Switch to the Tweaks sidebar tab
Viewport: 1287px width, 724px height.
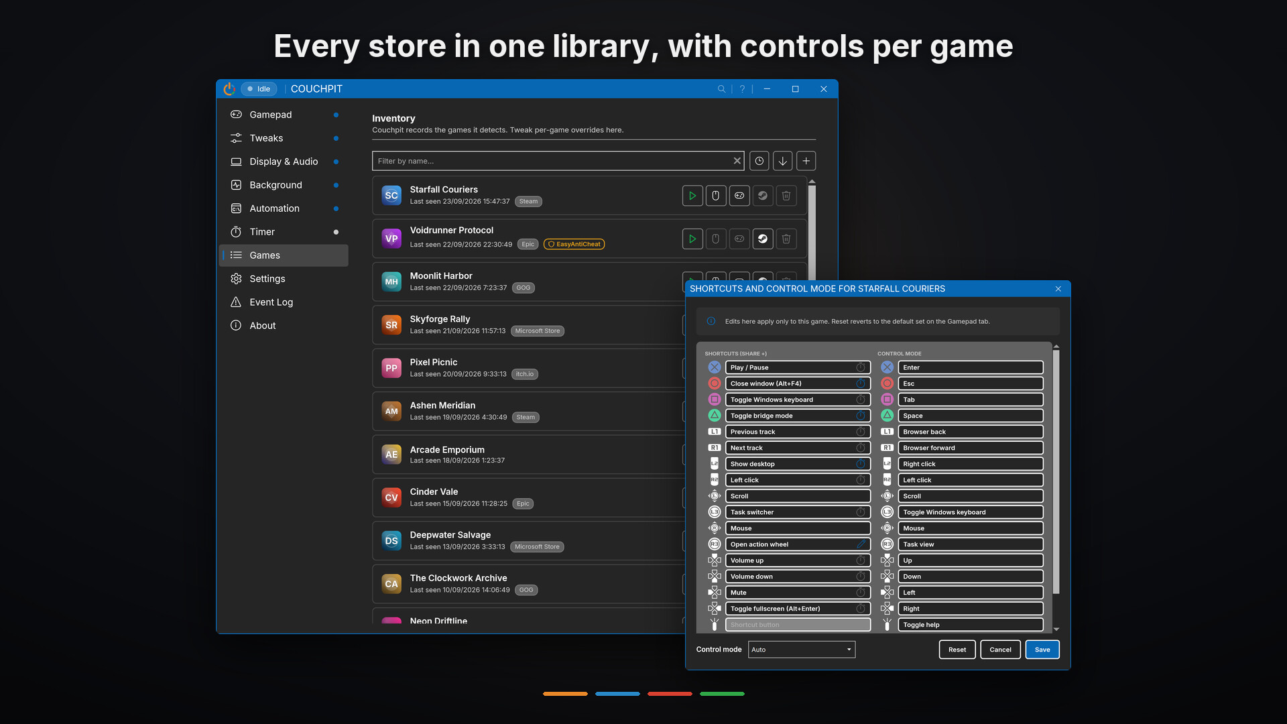click(284, 138)
